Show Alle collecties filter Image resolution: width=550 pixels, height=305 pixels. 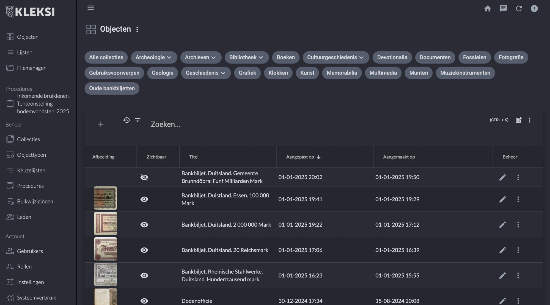[x=106, y=57]
